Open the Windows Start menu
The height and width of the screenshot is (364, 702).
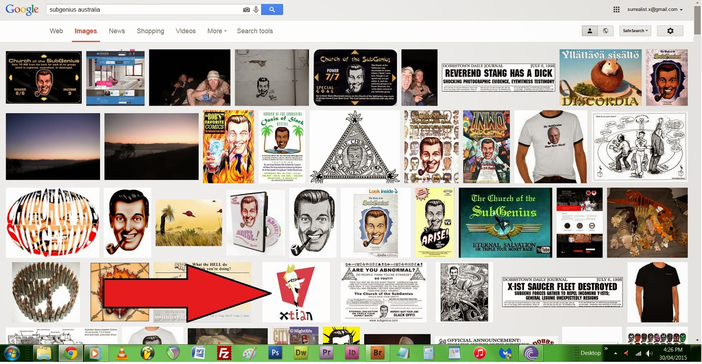pyautogui.click(x=12, y=353)
